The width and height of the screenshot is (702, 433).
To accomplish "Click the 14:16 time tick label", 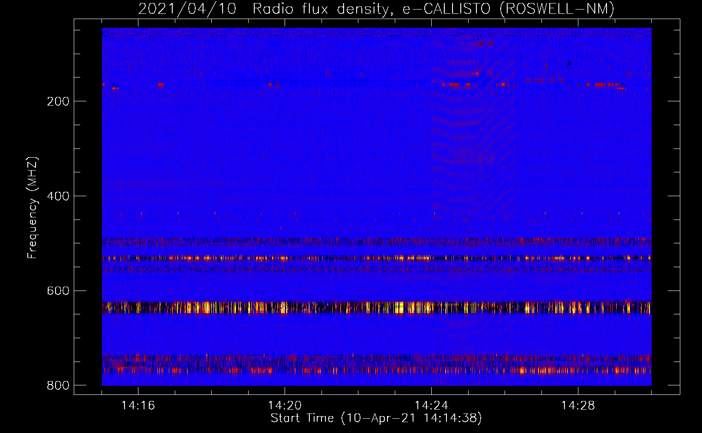I will tap(138, 405).
